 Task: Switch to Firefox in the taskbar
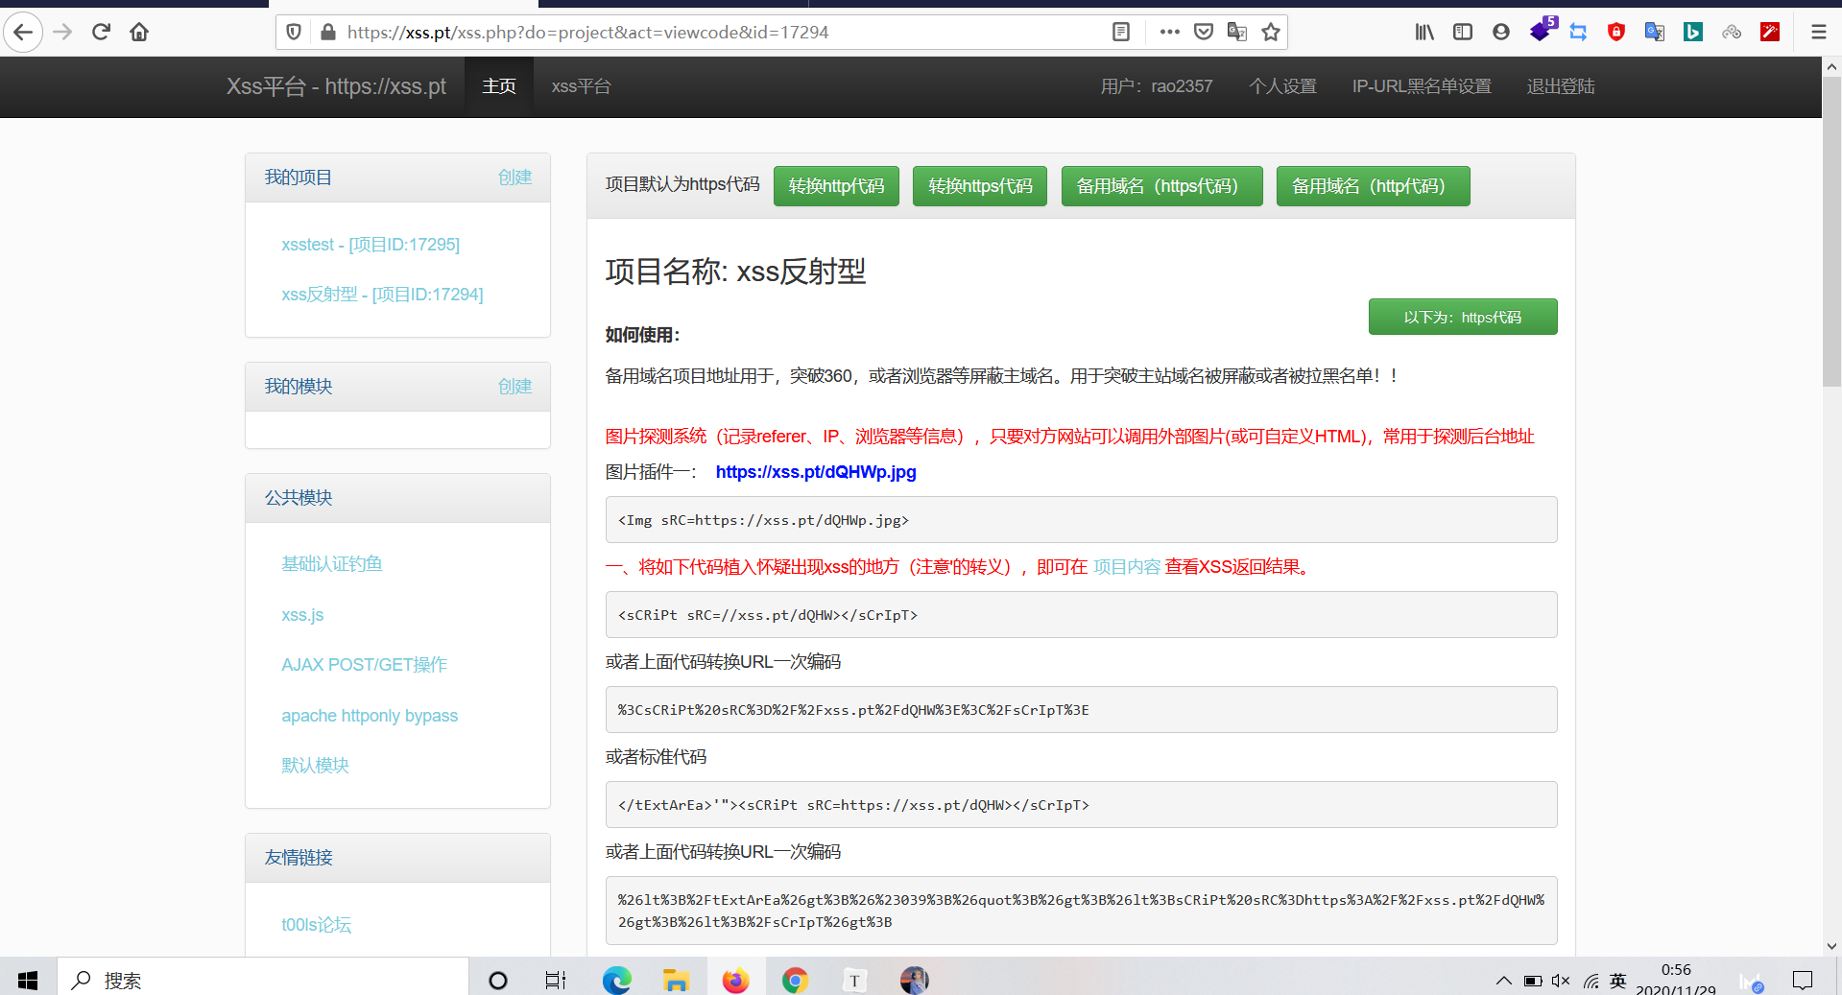point(735,980)
